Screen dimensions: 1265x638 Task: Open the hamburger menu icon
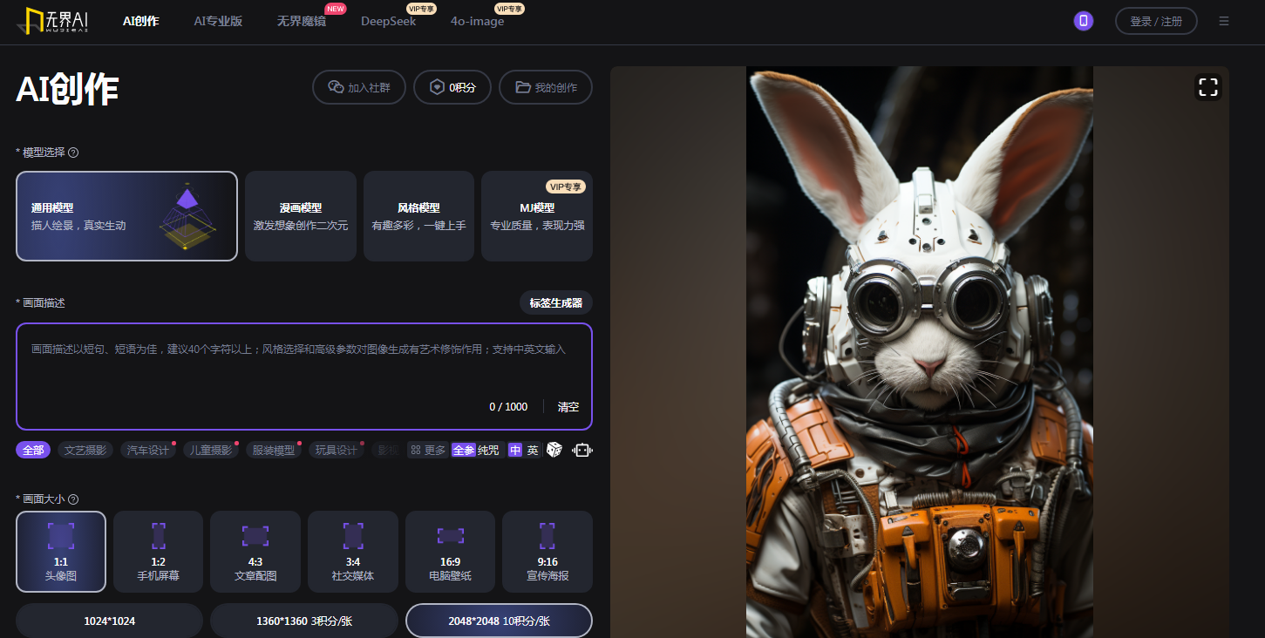click(x=1224, y=21)
